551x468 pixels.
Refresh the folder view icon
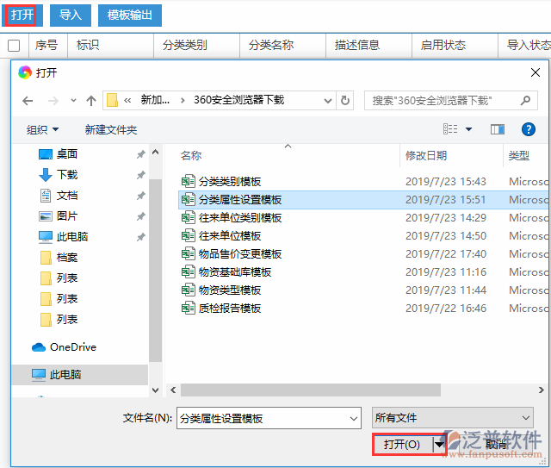(345, 101)
